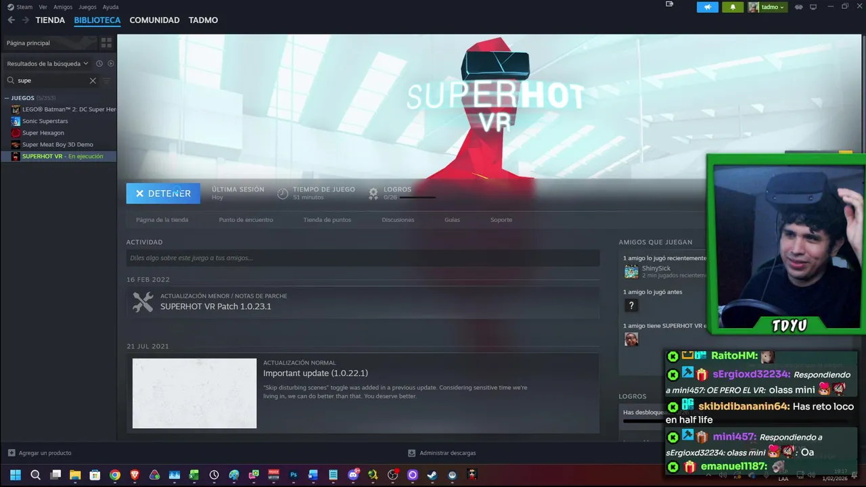This screenshot has height=487, width=866.
Task: Click the LOGROS gear icon
Action: pos(373,193)
